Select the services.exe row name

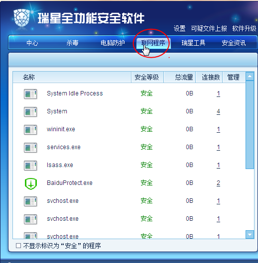(x=64, y=147)
